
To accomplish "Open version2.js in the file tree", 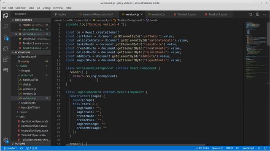I will pyautogui.click(x=31, y=89).
